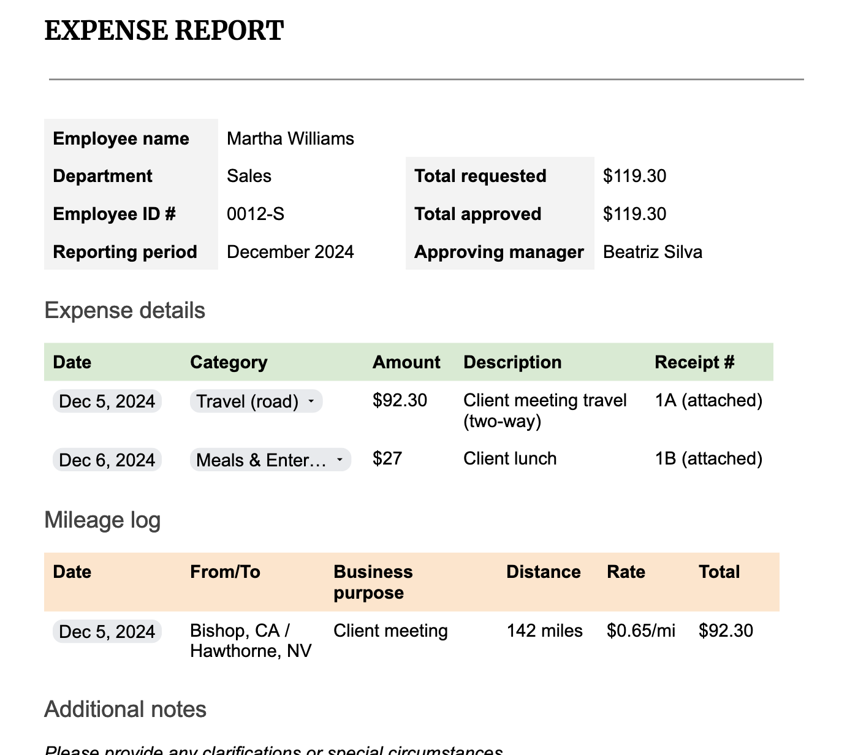Click the Business purpose entry Client meeting
Image resolution: width=858 pixels, height=755 pixels.
(390, 631)
